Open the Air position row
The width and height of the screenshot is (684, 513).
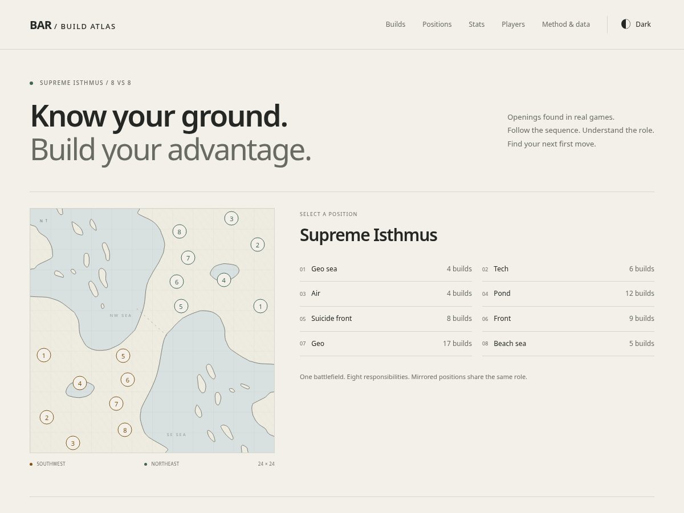386,294
